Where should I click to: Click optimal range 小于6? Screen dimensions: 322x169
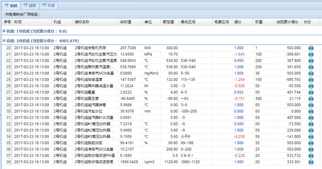point(186,136)
